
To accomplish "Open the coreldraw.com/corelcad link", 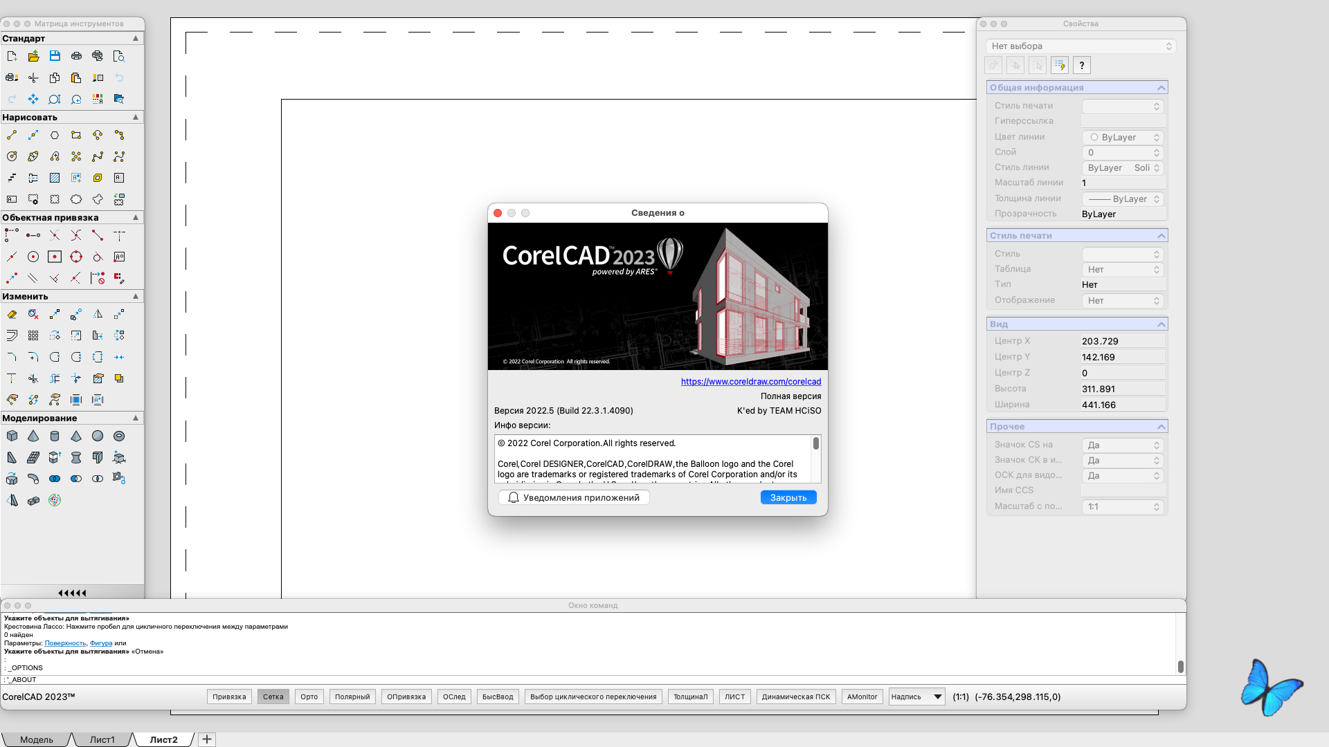I will tap(751, 382).
